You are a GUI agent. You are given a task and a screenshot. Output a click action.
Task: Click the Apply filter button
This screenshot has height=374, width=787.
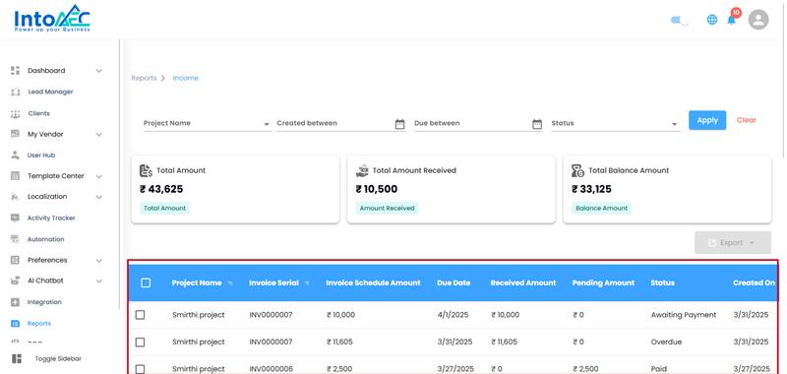pos(707,120)
